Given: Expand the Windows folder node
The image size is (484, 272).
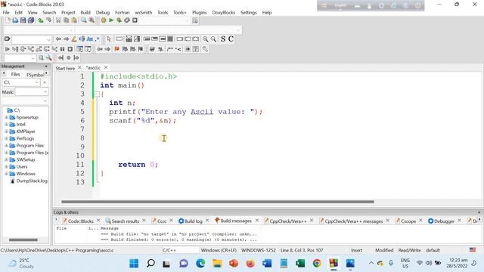Looking at the screenshot, I should [6, 174].
